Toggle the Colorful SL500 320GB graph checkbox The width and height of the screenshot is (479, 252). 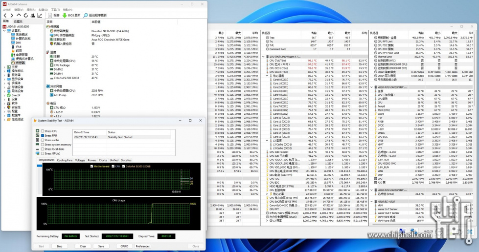click(123, 166)
